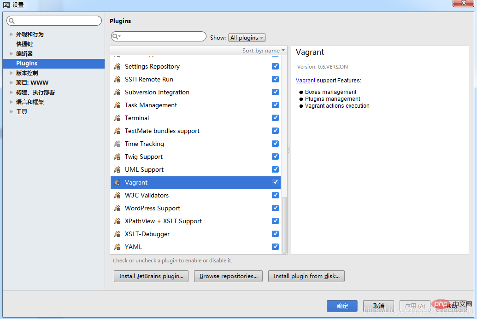This screenshot has height=319, width=477.
Task: Click the Install JetBrains plugin button
Action: pos(151,276)
